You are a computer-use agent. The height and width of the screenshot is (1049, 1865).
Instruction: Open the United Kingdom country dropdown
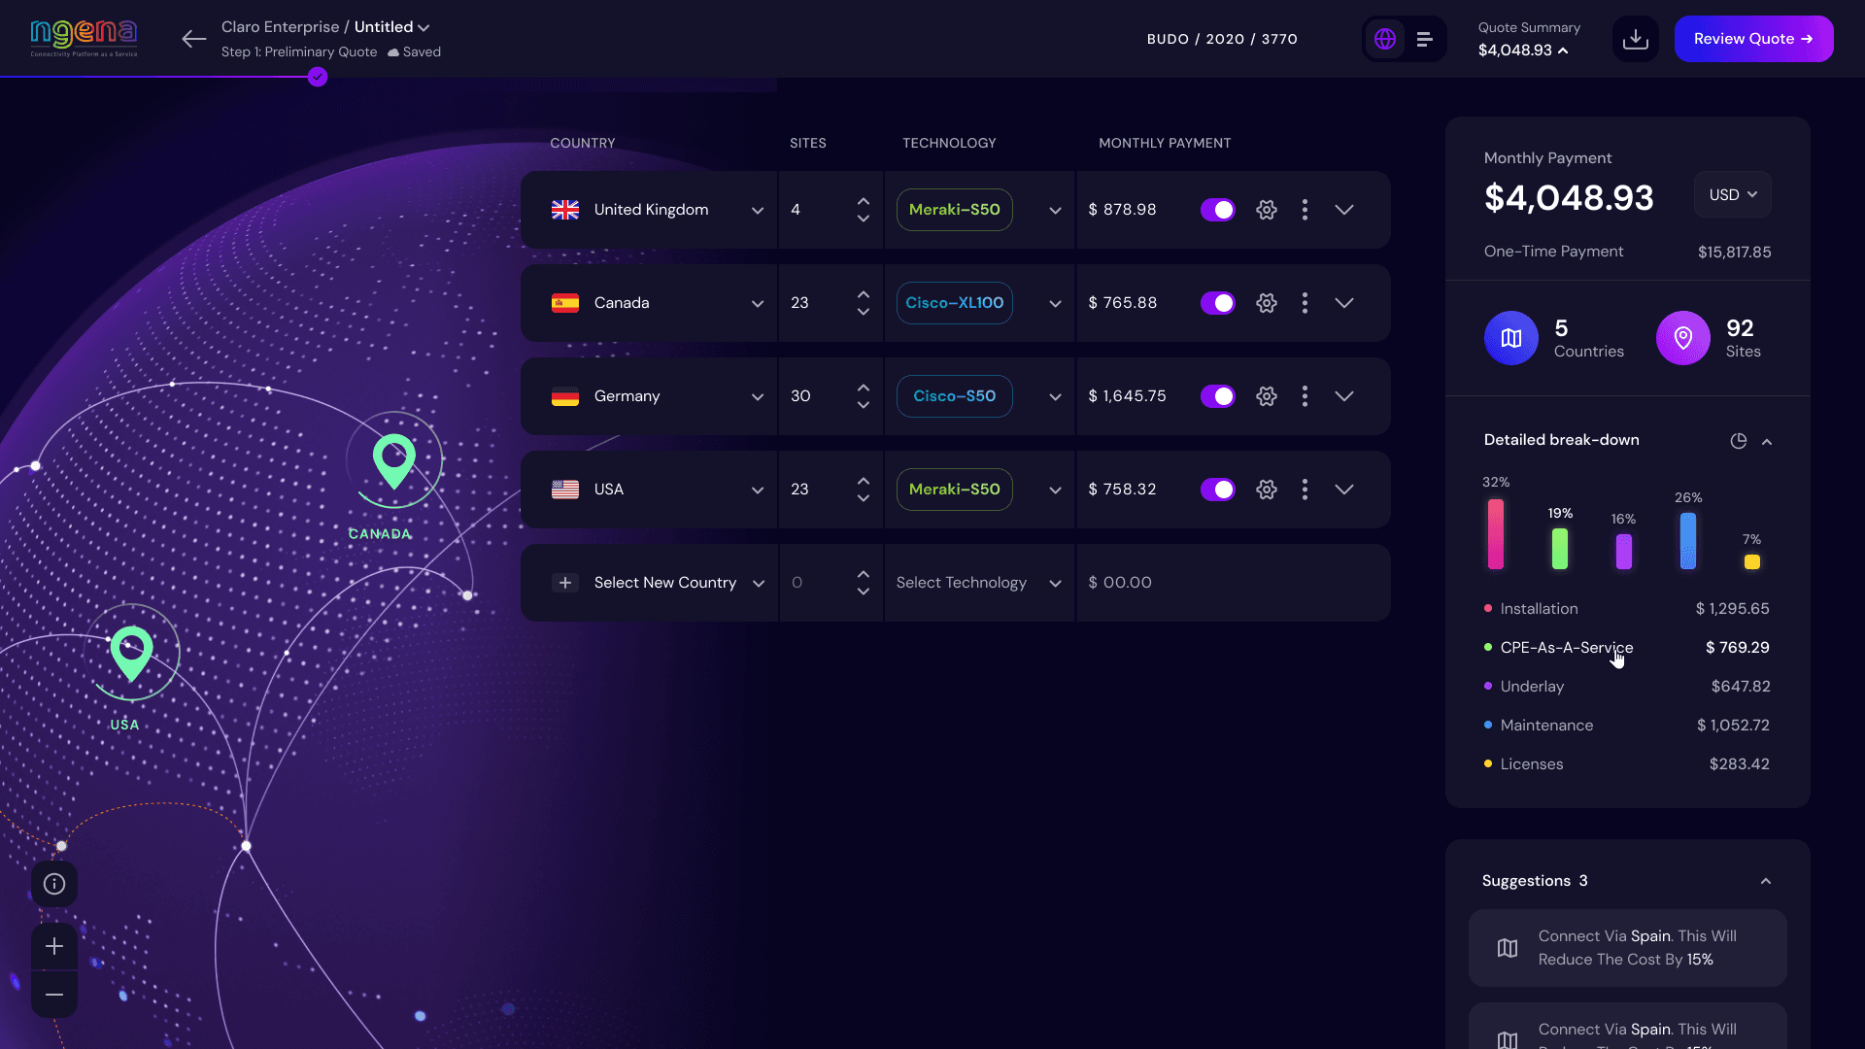pos(758,211)
